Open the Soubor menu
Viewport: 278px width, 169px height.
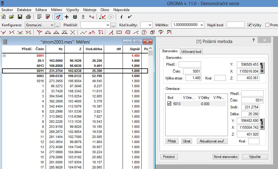(x=7, y=10)
